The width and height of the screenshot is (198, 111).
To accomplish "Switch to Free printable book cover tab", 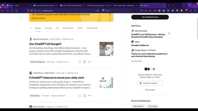I will [46, 6].
